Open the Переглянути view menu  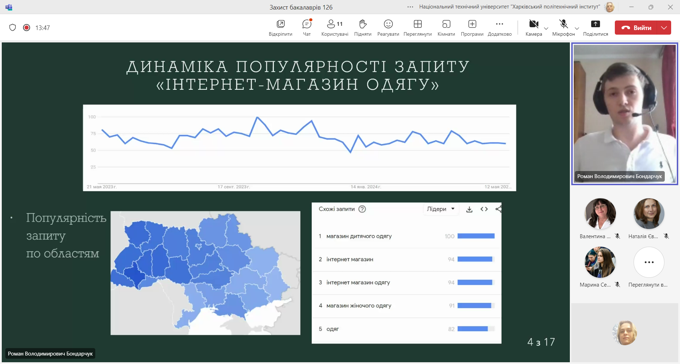(x=418, y=28)
